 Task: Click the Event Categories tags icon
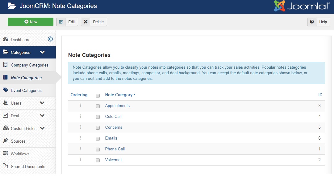point(5,90)
